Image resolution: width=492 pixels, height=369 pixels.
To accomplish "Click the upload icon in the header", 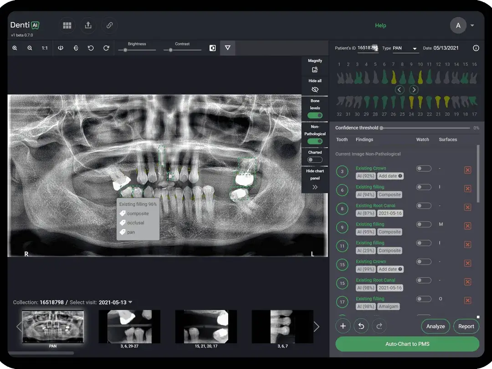I will (88, 26).
